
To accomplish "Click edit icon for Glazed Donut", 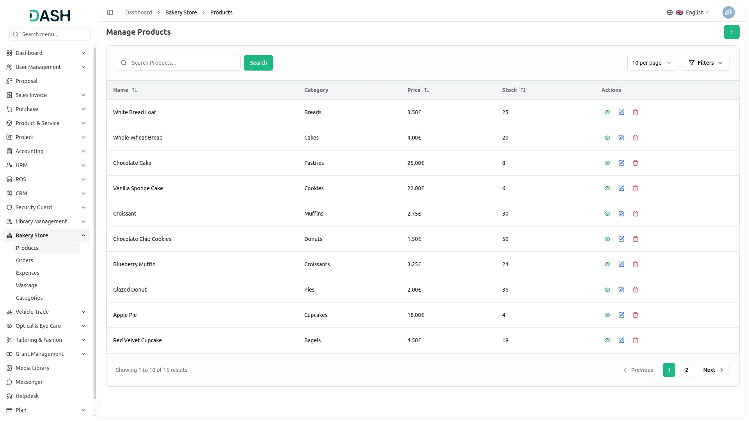I will point(621,290).
